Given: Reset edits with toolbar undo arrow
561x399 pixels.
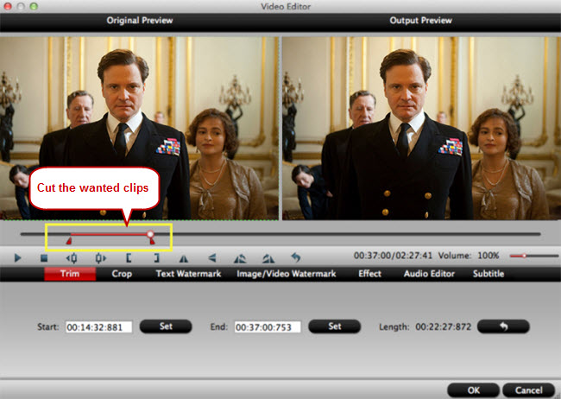Looking at the screenshot, I should point(295,257).
